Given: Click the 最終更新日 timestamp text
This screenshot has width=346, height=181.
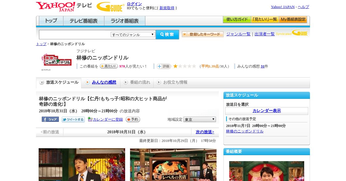Looking at the screenshot, I should 178,141.
